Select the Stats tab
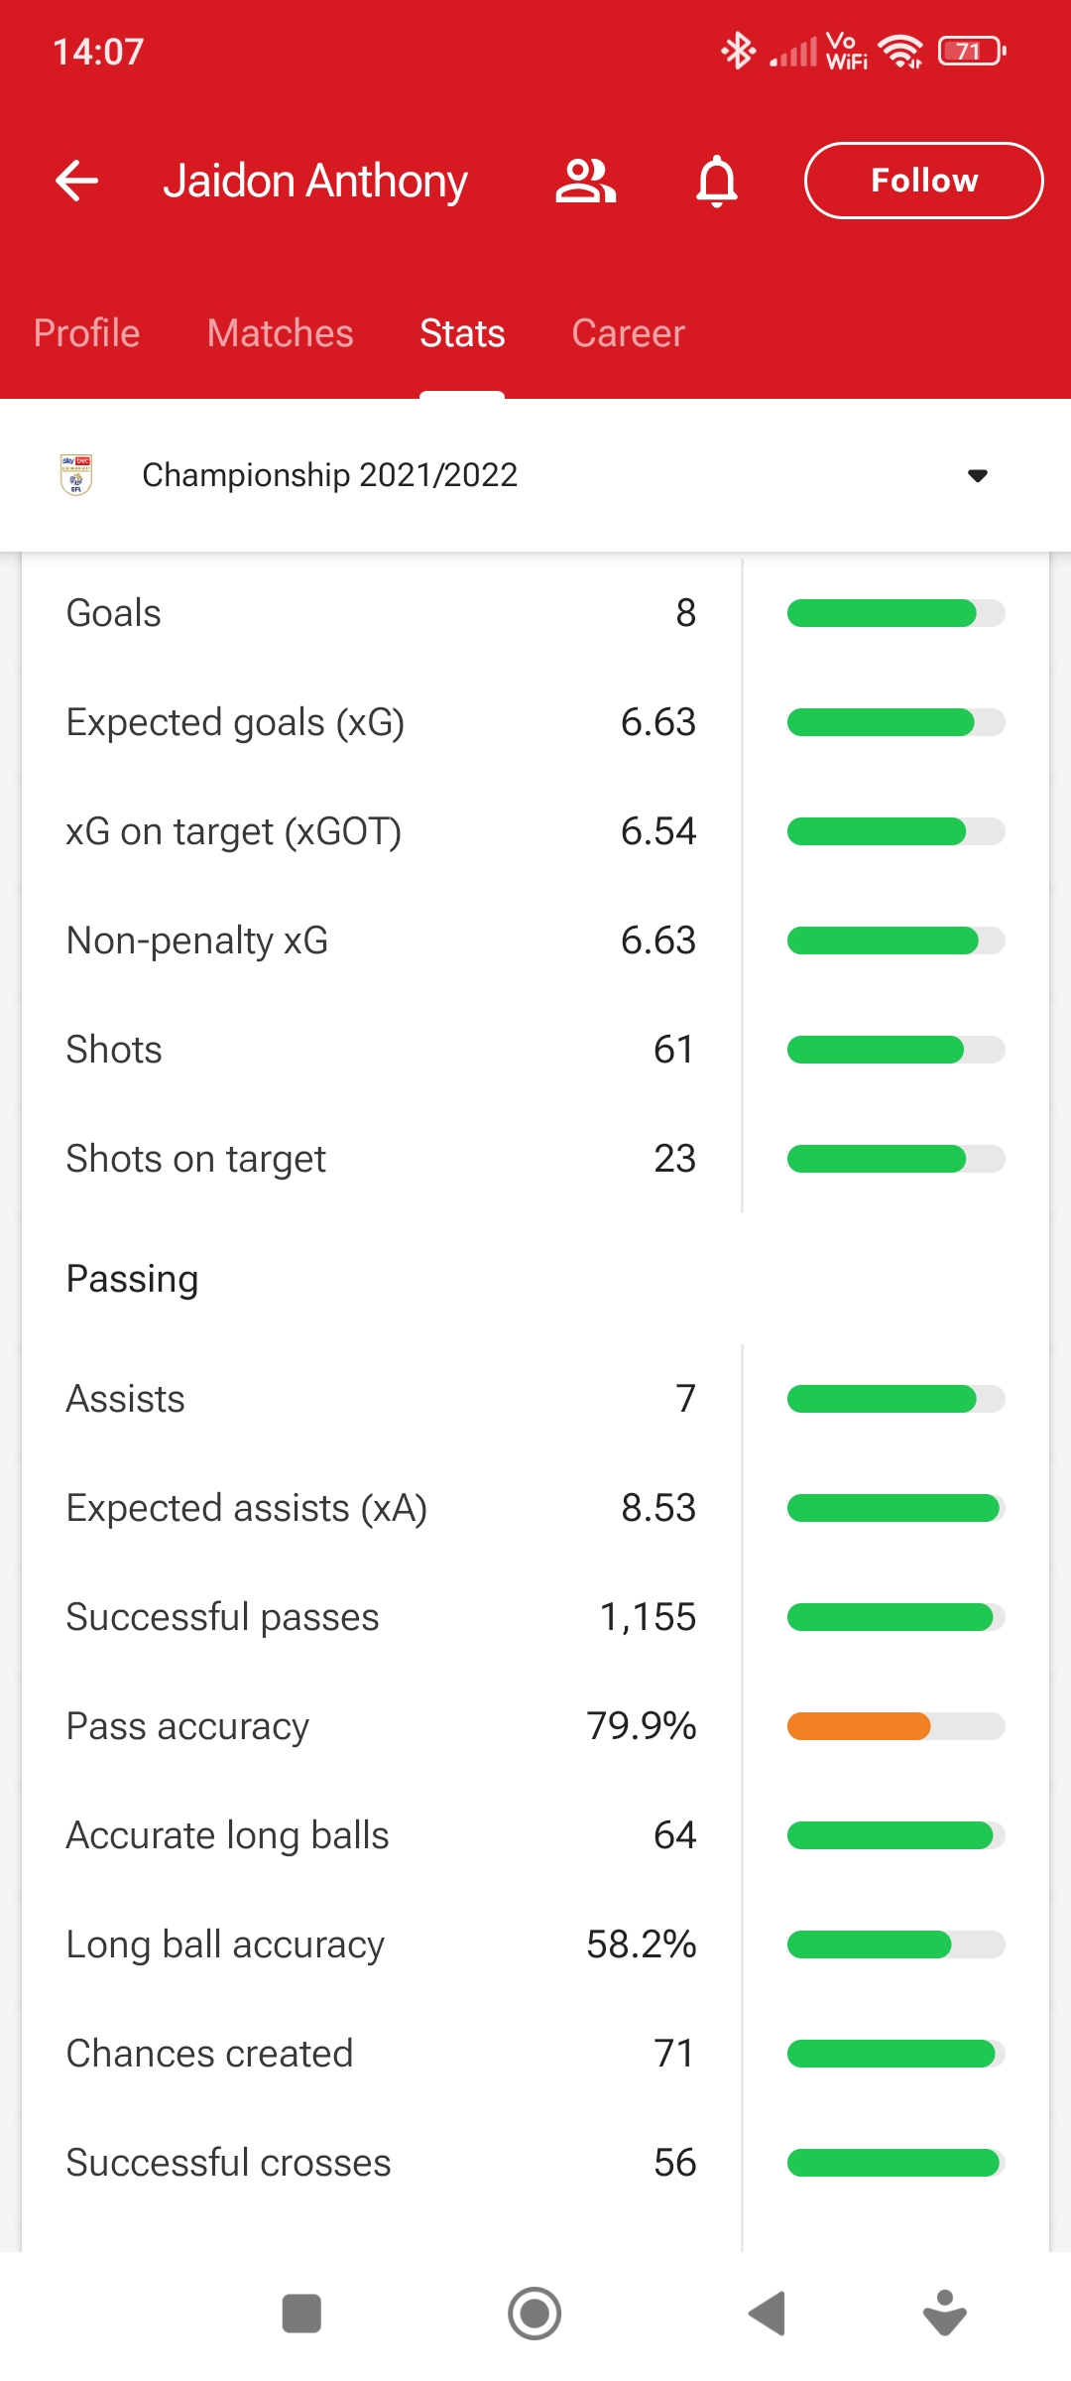This screenshot has width=1071, height=2381. (x=462, y=333)
